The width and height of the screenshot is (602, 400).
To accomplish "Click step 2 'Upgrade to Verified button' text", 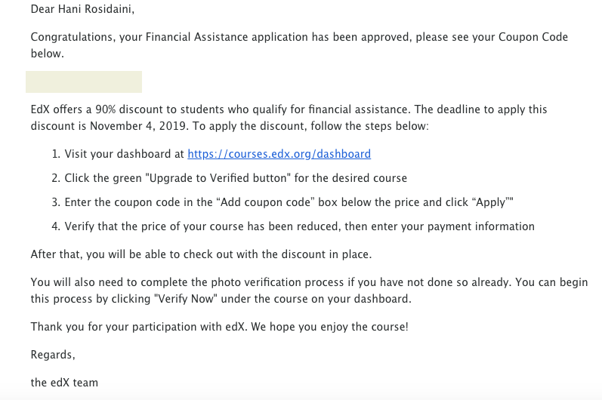I will [218, 178].
